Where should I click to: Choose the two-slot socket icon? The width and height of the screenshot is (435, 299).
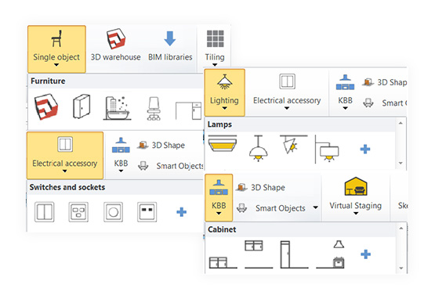pos(147,212)
